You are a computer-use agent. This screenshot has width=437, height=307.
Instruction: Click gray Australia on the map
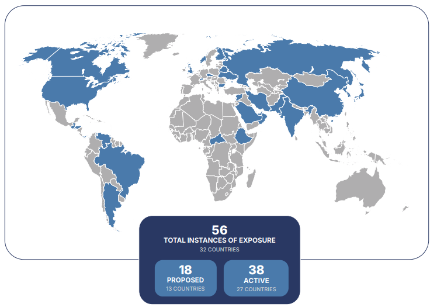359,187
